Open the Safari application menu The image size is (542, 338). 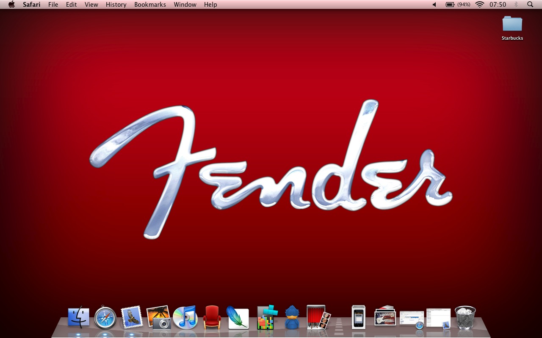click(32, 5)
